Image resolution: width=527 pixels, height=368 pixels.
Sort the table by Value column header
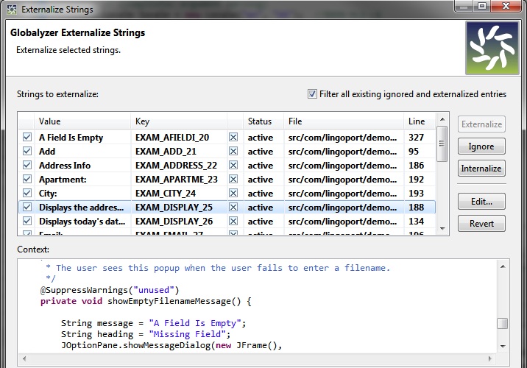click(x=81, y=121)
